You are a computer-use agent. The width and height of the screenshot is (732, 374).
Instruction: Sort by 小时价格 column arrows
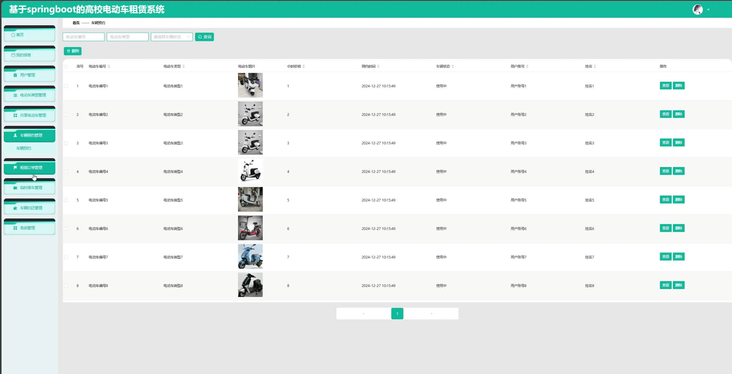[x=304, y=66]
